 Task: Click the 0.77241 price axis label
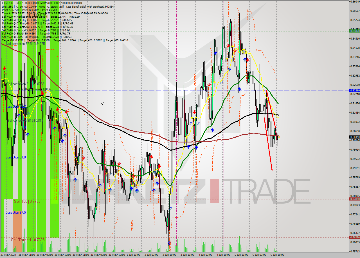pos(355,214)
